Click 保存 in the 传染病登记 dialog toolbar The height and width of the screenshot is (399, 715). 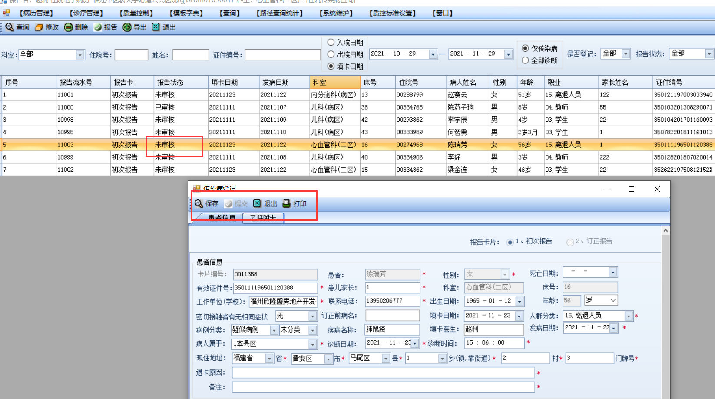point(206,203)
